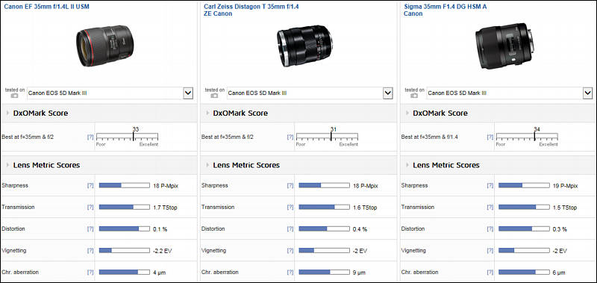This screenshot has width=597, height=283.
Task: Click the Zeiss DxOMark score scale showing 31
Action: pos(327,137)
